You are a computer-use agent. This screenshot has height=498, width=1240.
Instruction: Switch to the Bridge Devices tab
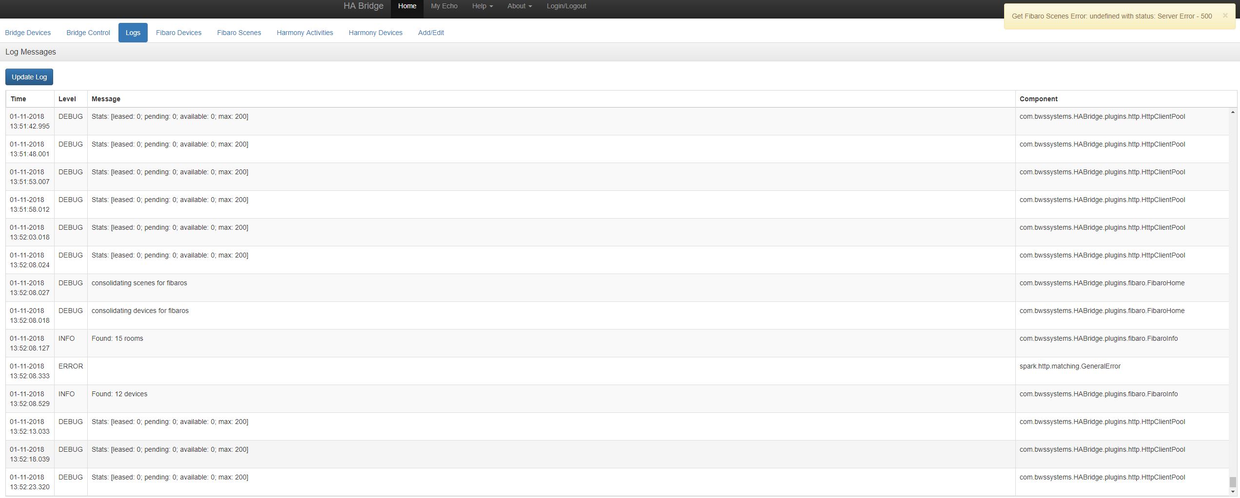click(28, 33)
